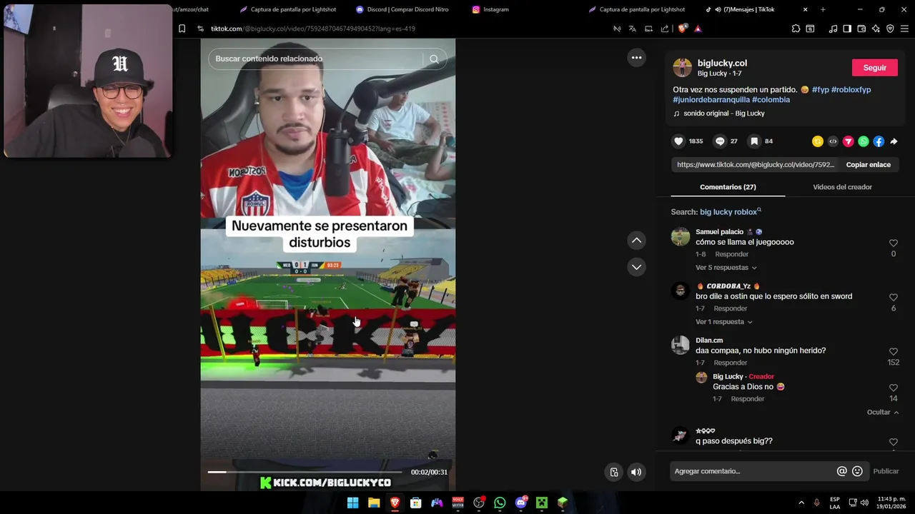Bookmark this page in address bar
Image resolution: width=915 pixels, height=514 pixels.
coord(182,29)
